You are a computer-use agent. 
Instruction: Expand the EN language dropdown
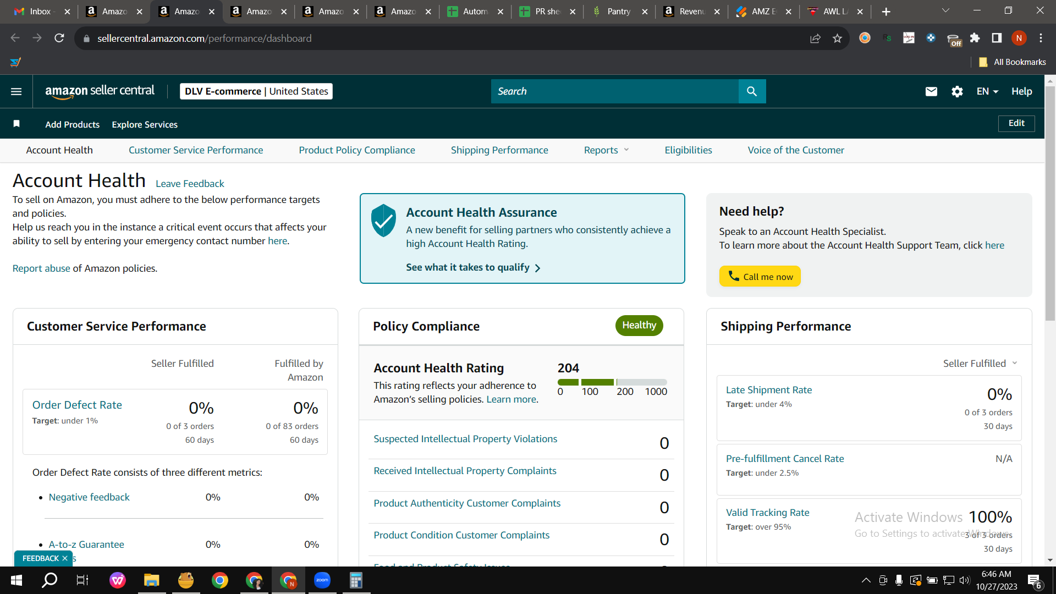pyautogui.click(x=987, y=91)
